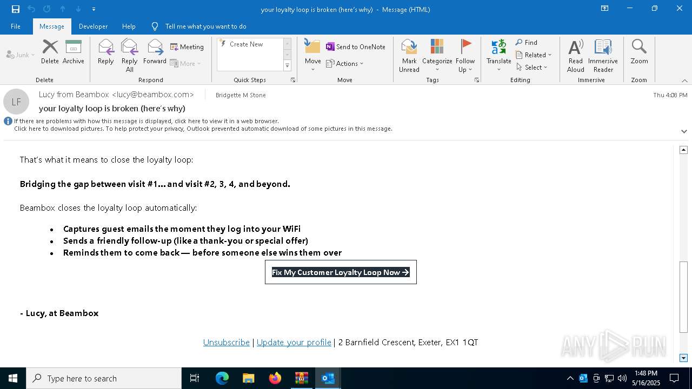
Task: Collapse the ribbon
Action: click(x=684, y=81)
